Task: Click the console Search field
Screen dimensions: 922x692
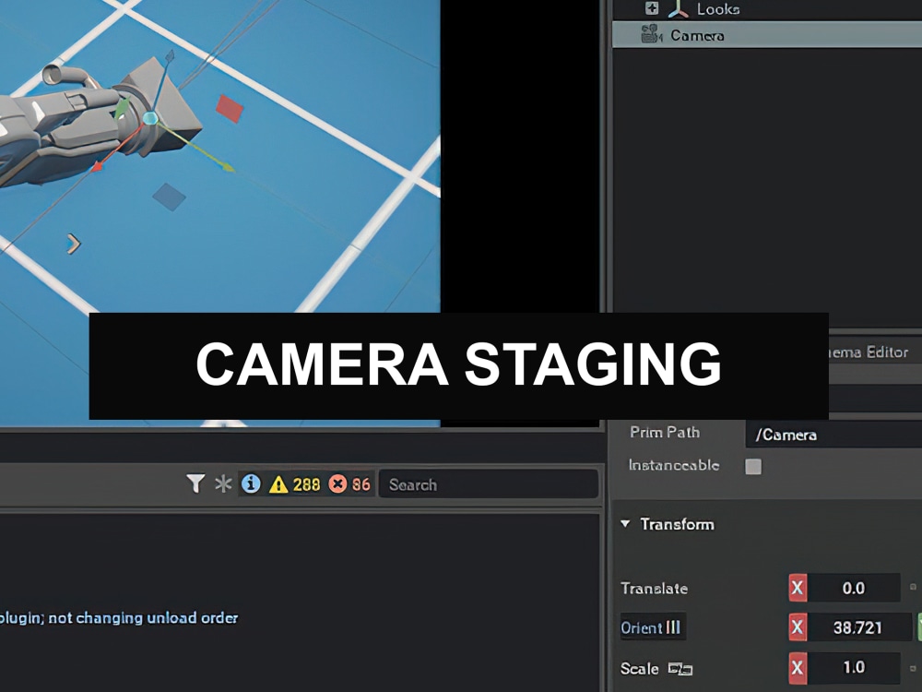Action: pos(489,483)
